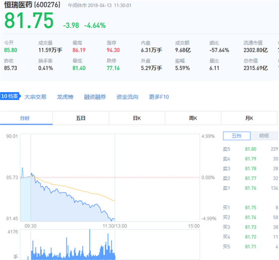Click the 4176 volume axis label
279x260 pixels.
click(13, 232)
